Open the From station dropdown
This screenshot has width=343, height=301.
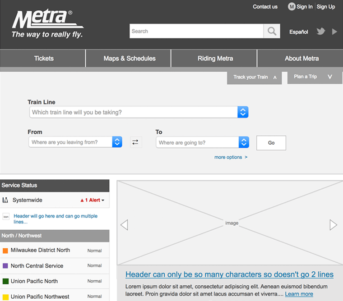click(x=75, y=142)
